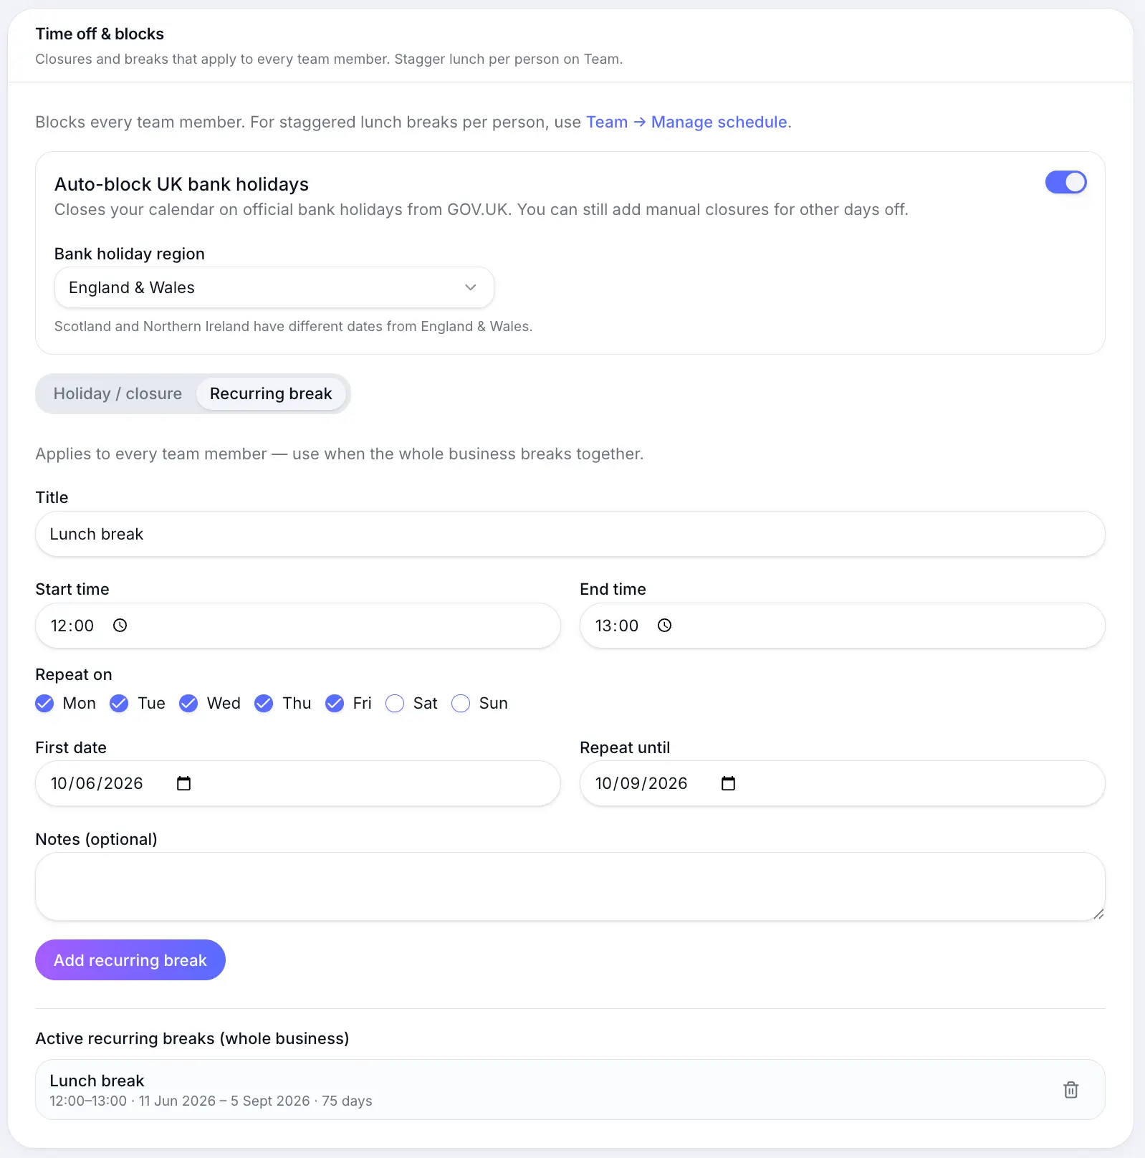The width and height of the screenshot is (1145, 1158).
Task: Check the Sat repeat day
Action: [x=395, y=703]
